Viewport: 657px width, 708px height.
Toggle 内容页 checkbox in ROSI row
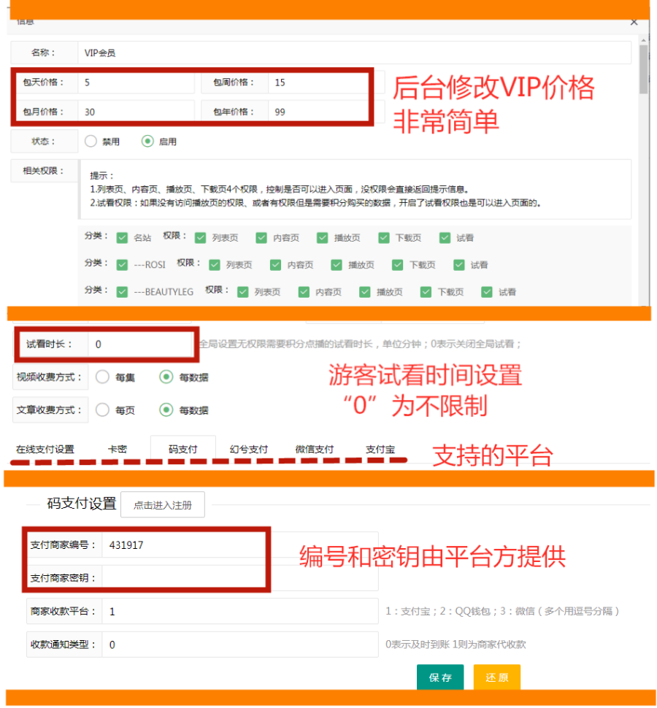(275, 265)
